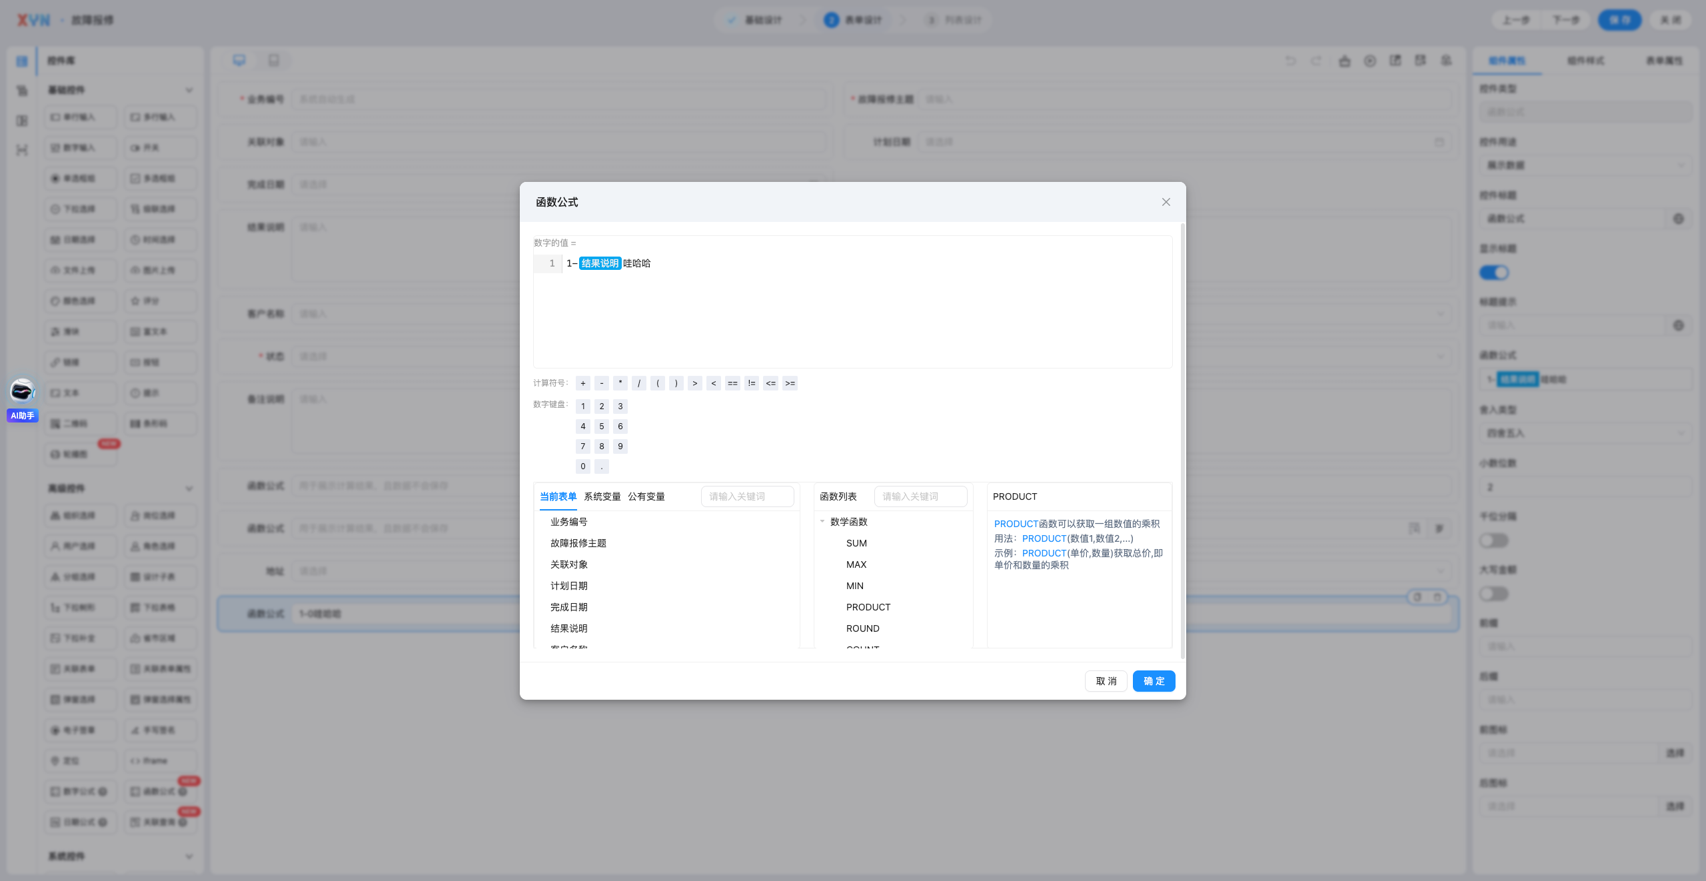Click the dialog vertical scrollbar
Viewport: 1706px width, 881px height.
coord(1183,440)
